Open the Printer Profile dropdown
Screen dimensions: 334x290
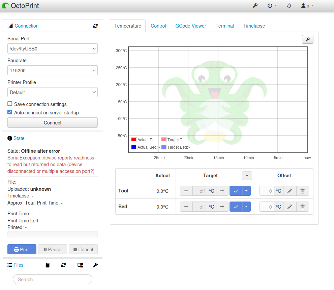click(53, 92)
